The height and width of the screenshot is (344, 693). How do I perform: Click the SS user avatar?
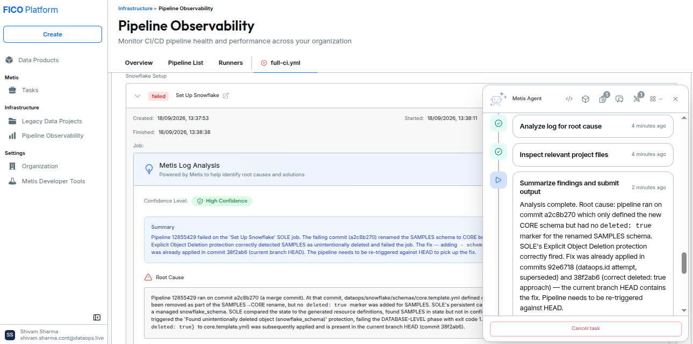(10, 335)
